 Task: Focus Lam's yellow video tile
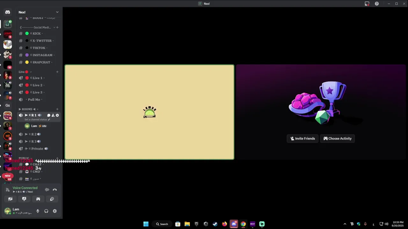[x=149, y=112]
